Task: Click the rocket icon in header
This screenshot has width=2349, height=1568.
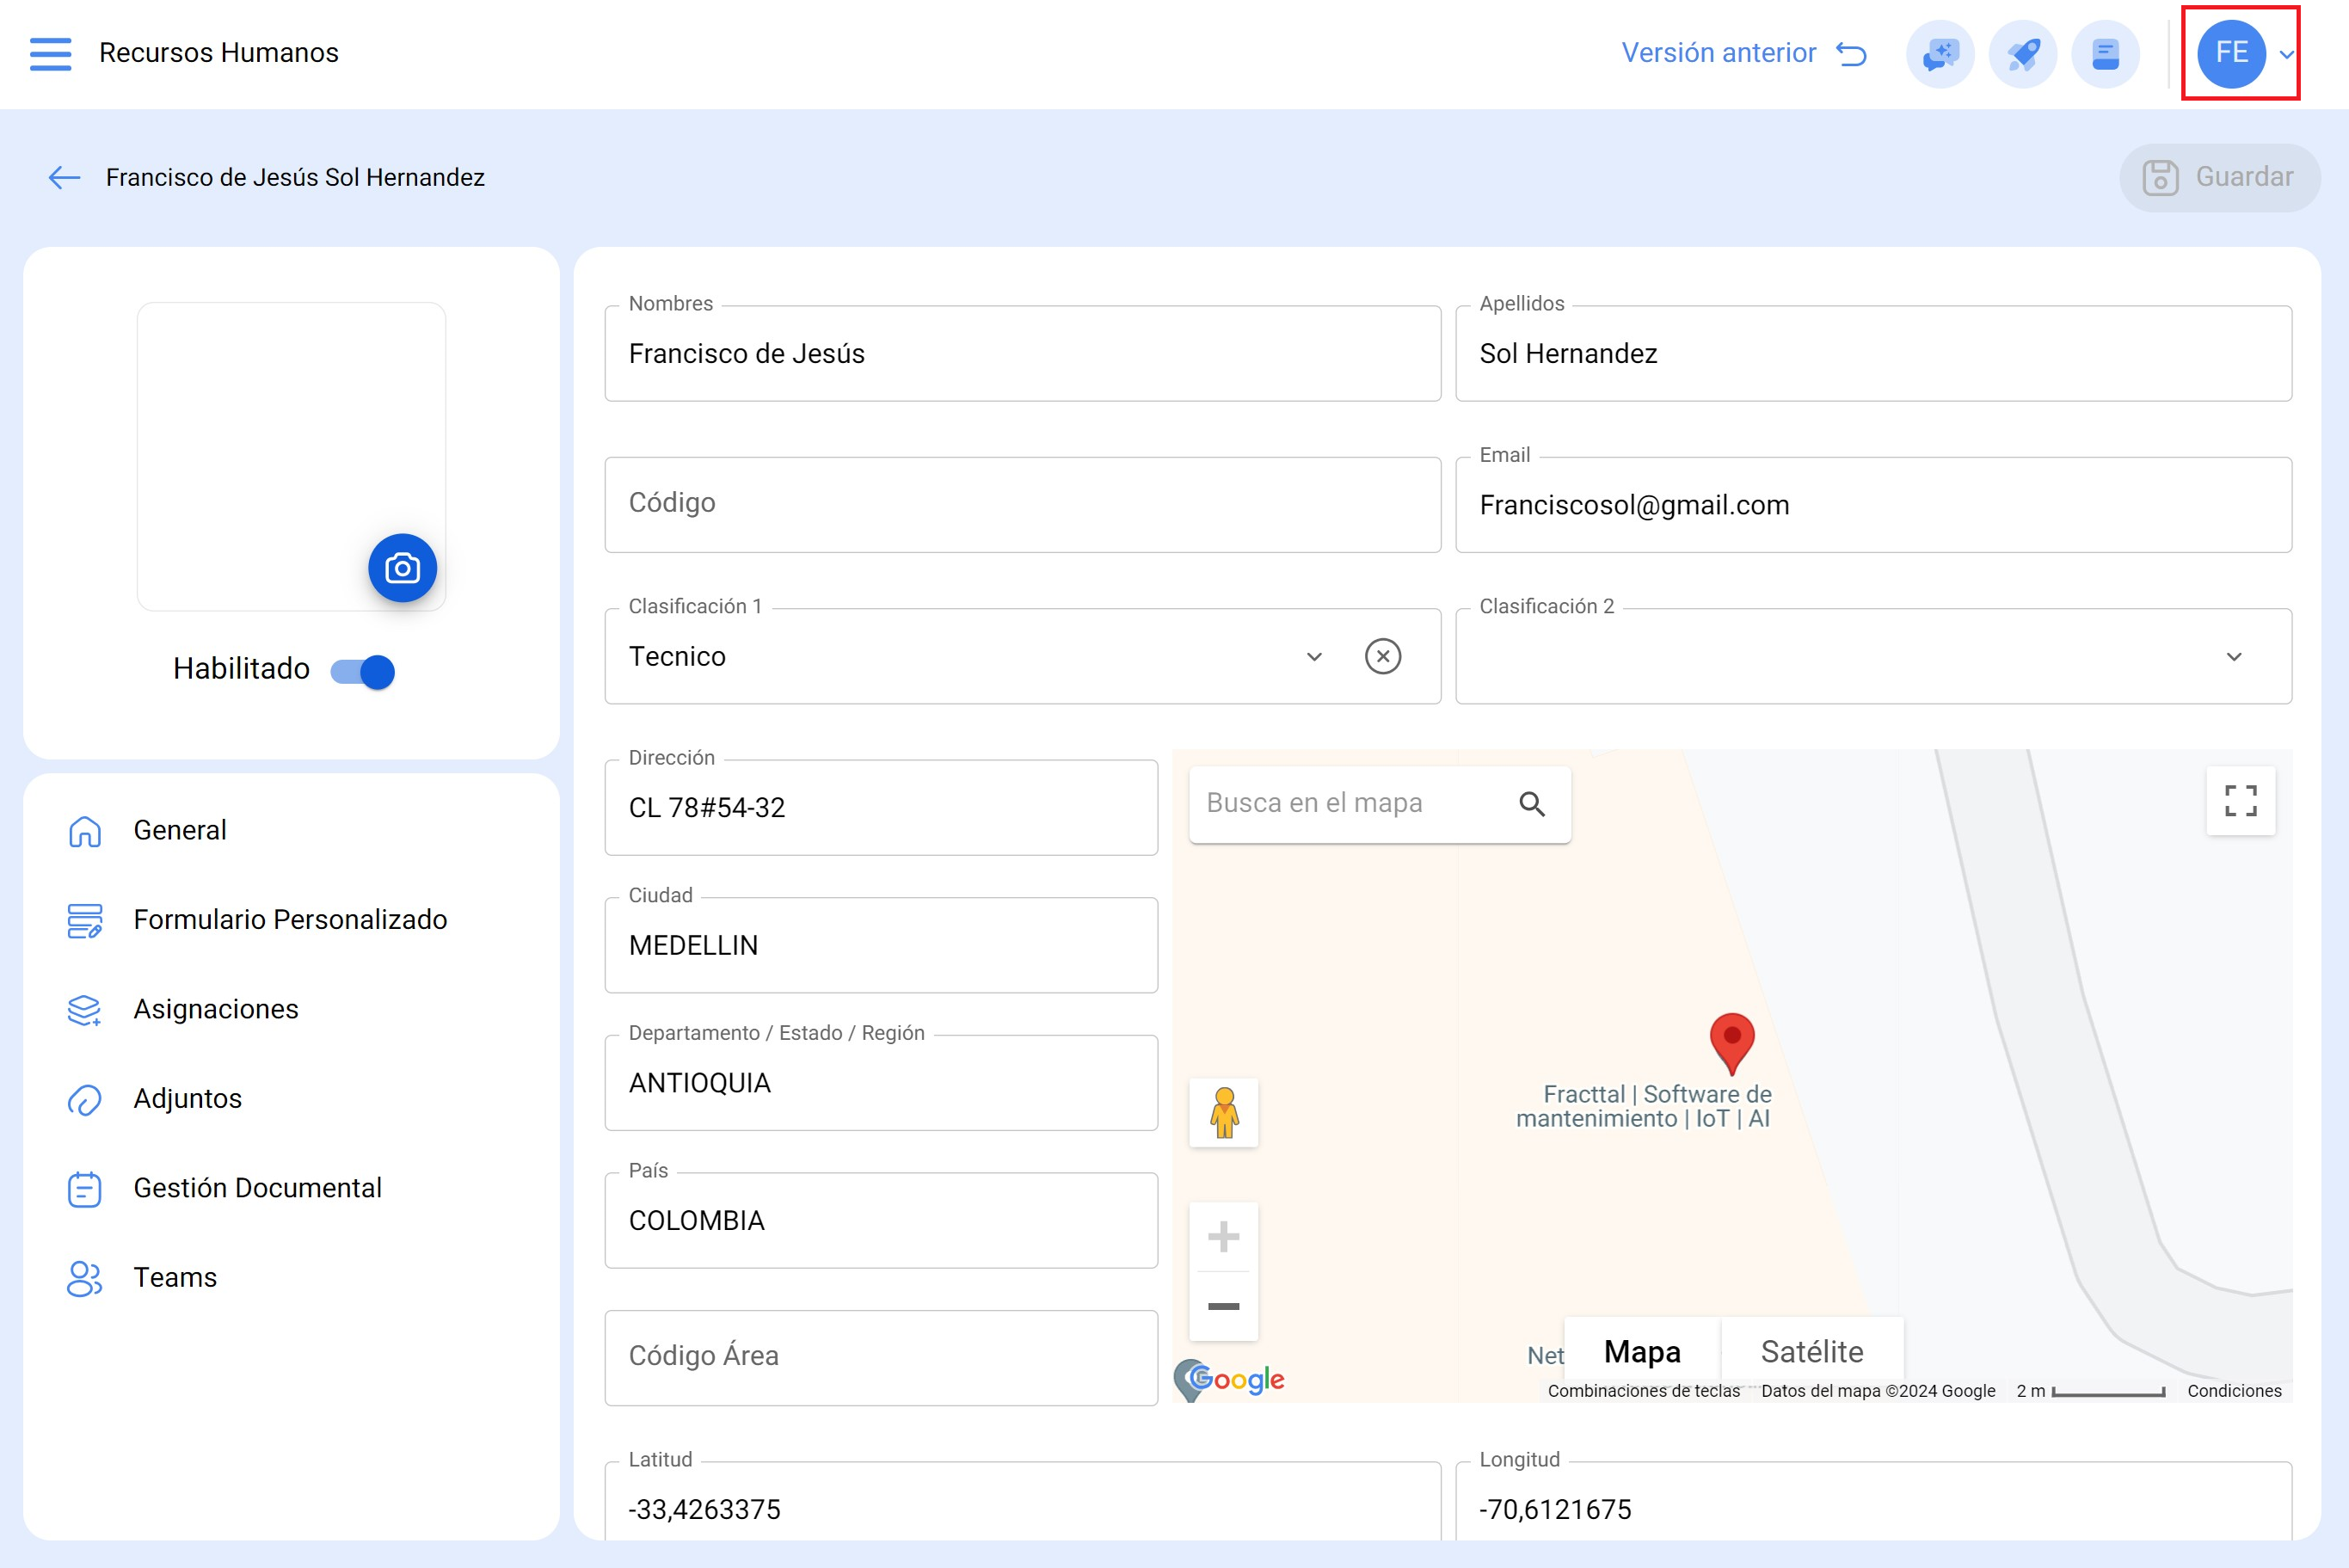Action: tap(2022, 54)
